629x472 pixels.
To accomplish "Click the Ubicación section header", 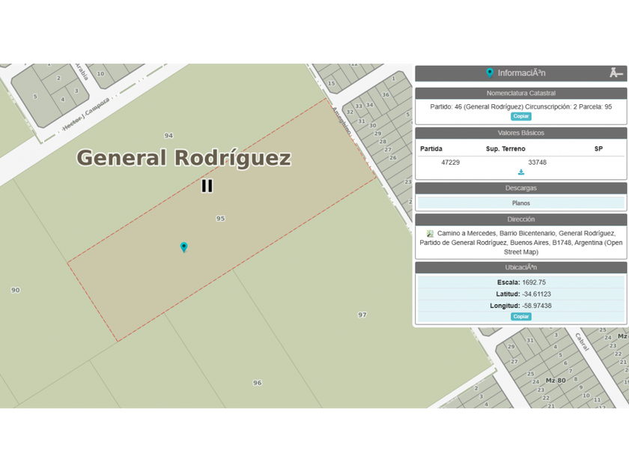I will pos(520,267).
